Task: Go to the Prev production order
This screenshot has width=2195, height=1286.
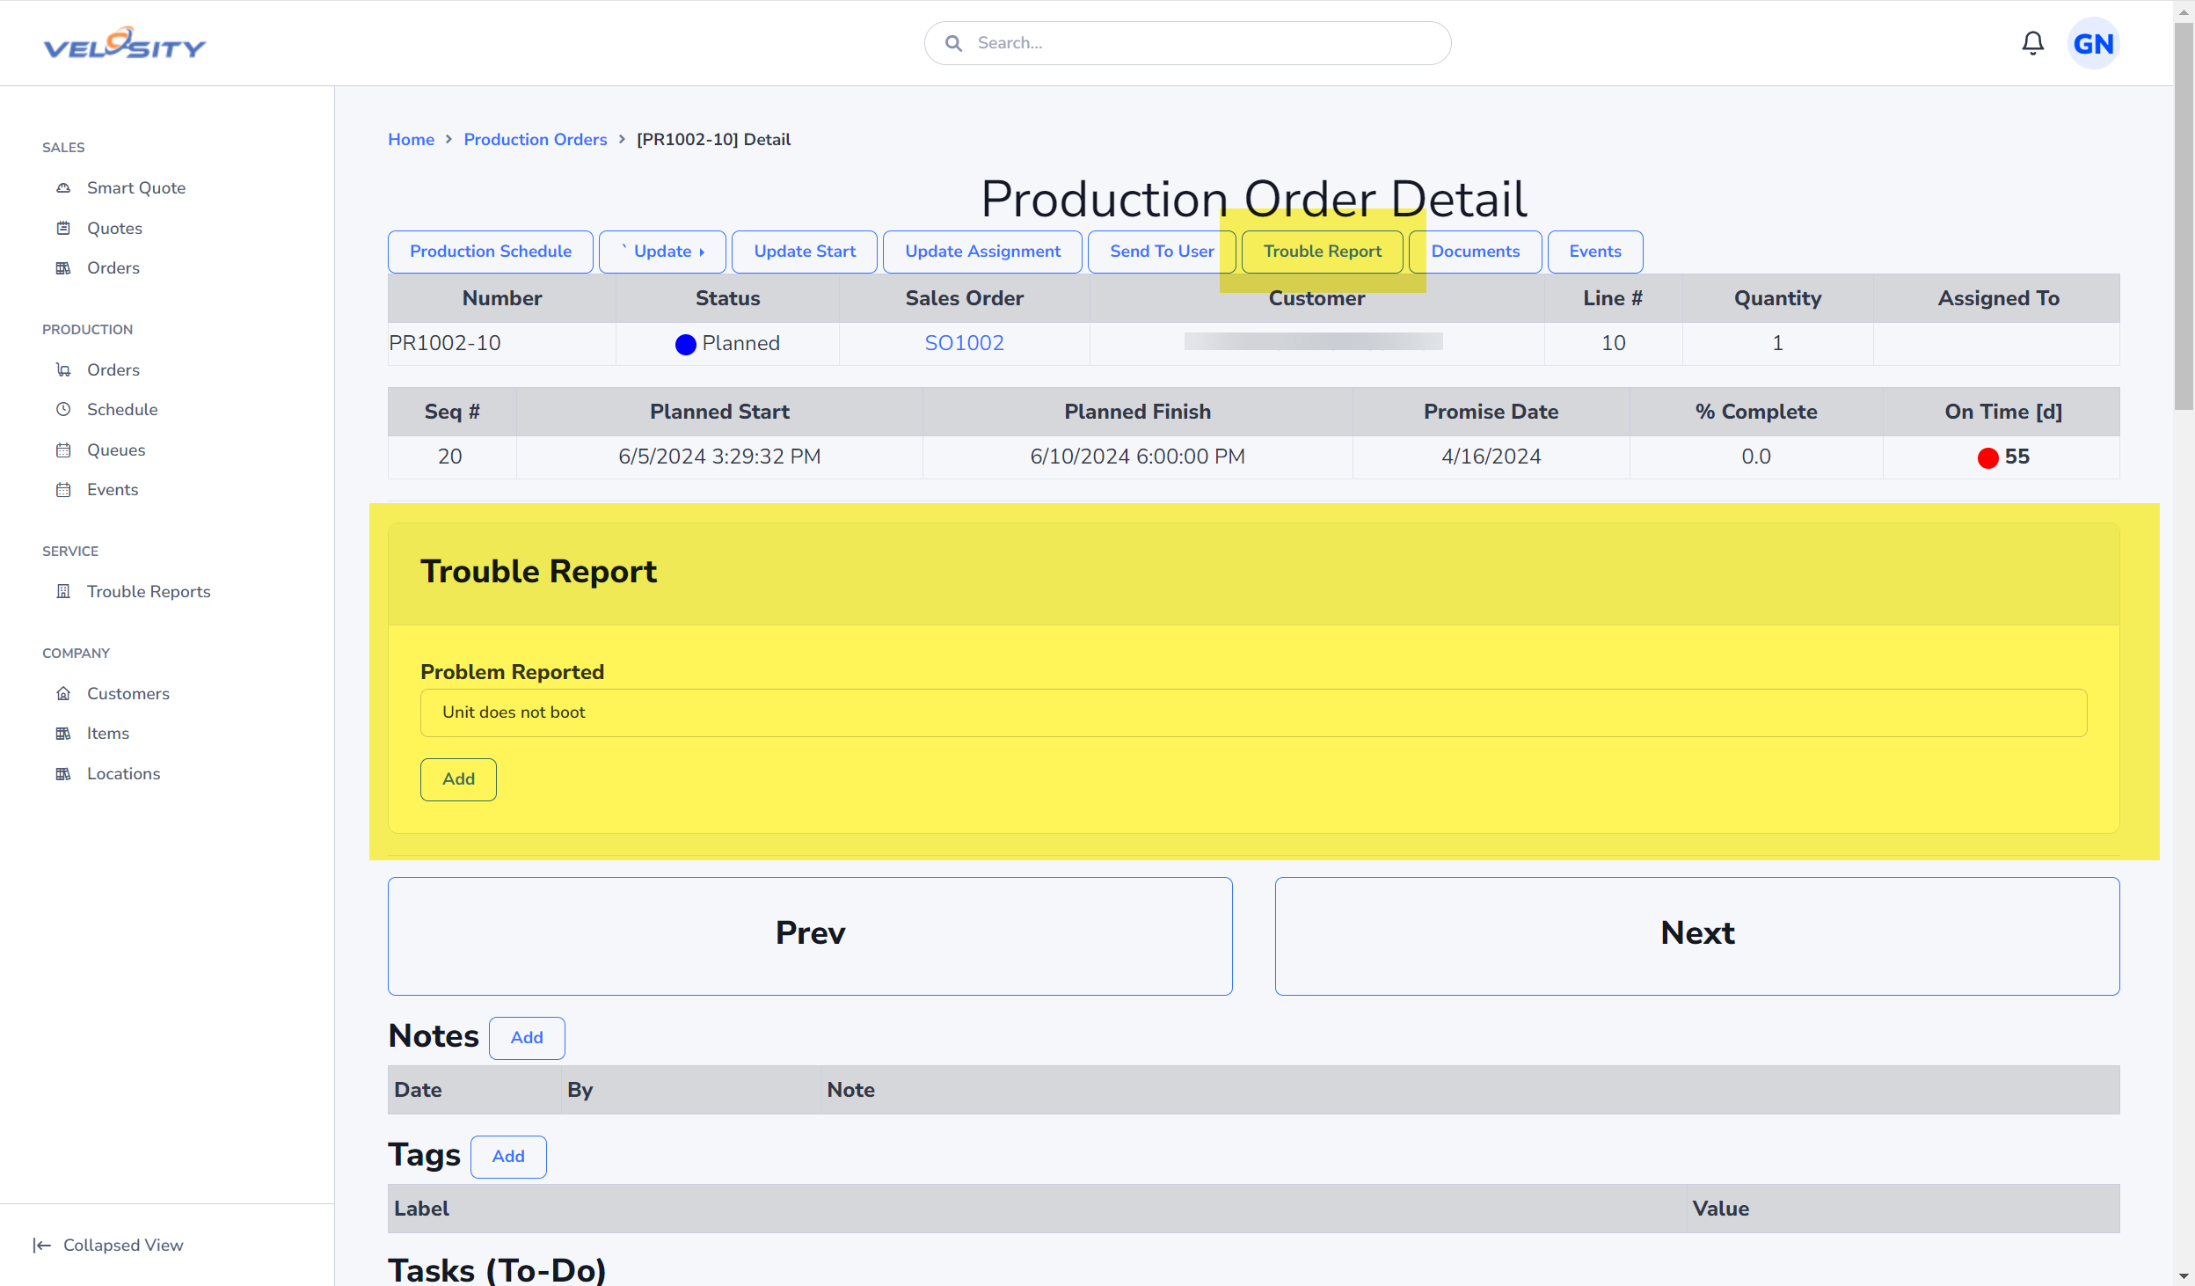Action: (x=810, y=937)
